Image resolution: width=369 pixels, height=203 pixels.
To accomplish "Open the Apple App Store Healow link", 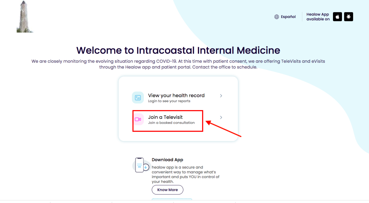I will point(337,17).
